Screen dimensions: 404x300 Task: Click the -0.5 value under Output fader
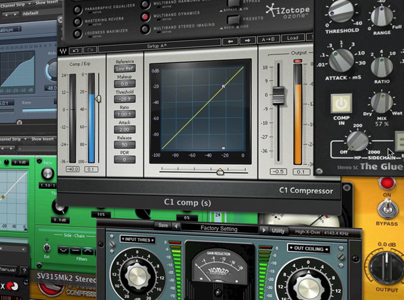click(278, 172)
